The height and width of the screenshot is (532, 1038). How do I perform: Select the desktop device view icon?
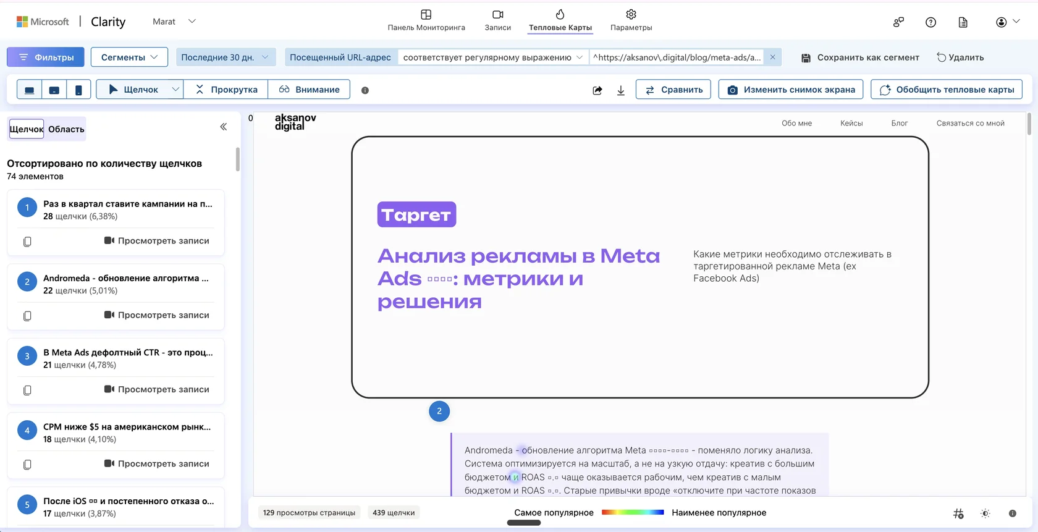pyautogui.click(x=29, y=90)
